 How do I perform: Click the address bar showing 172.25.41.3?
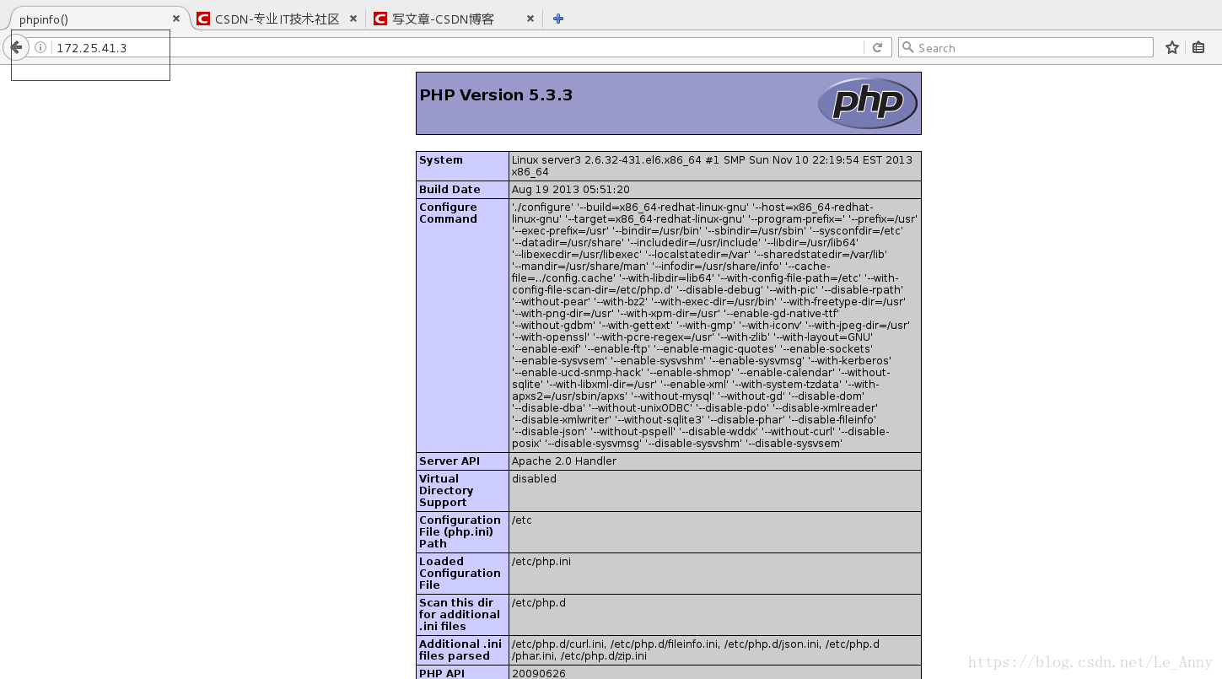[455, 48]
